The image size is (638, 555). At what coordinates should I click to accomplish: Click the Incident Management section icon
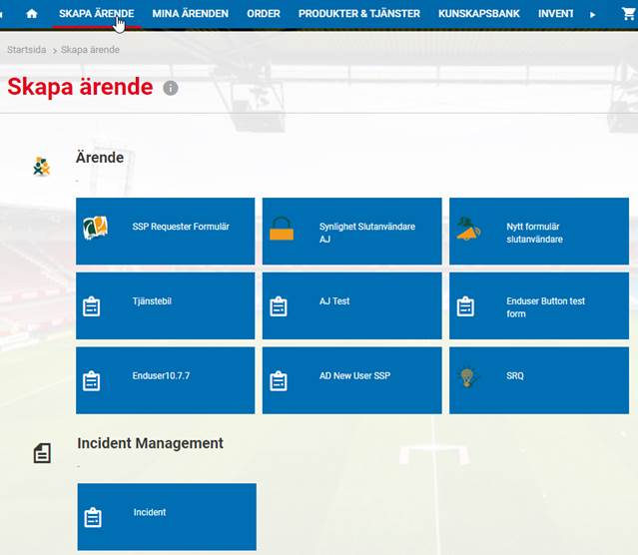42,454
